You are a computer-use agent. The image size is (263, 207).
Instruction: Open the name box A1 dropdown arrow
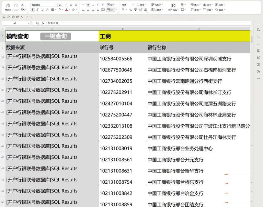point(29,23)
